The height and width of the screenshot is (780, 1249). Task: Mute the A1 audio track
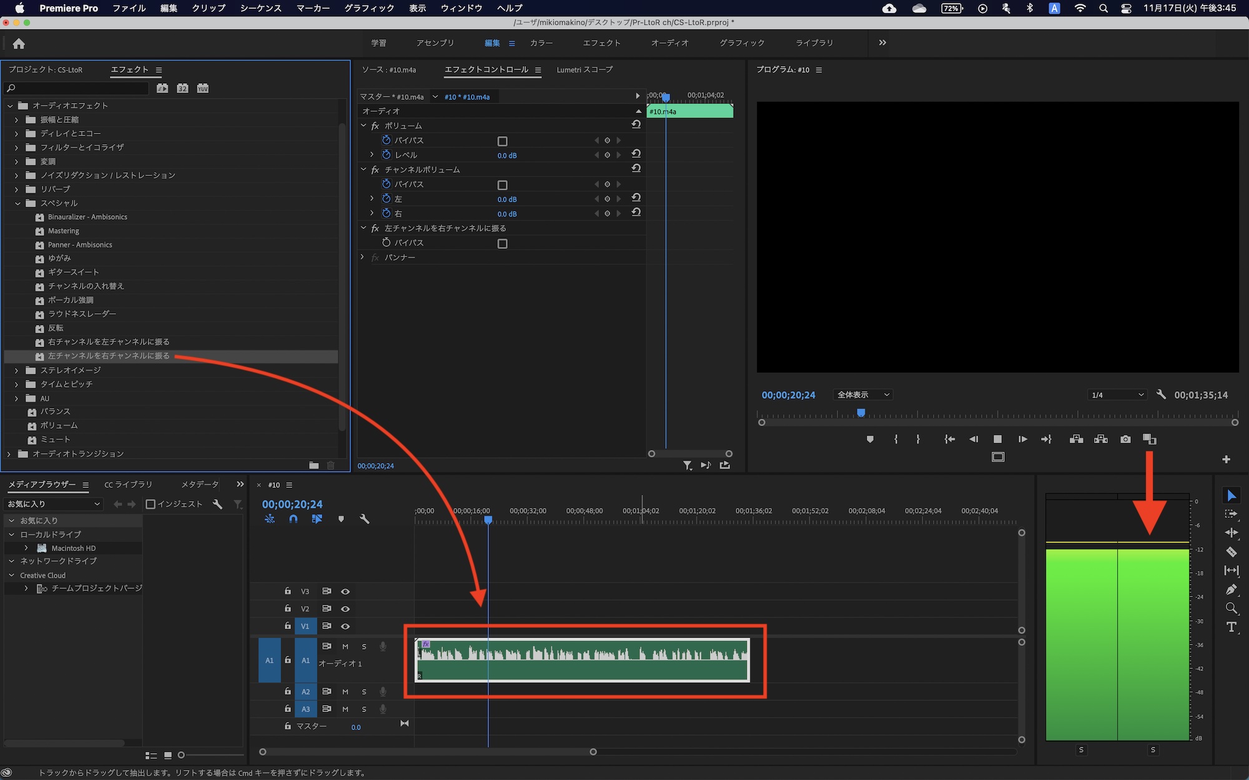coord(345,646)
